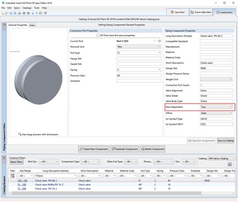
Task: Click the open folder toolbar icon
Action: coord(6,13)
